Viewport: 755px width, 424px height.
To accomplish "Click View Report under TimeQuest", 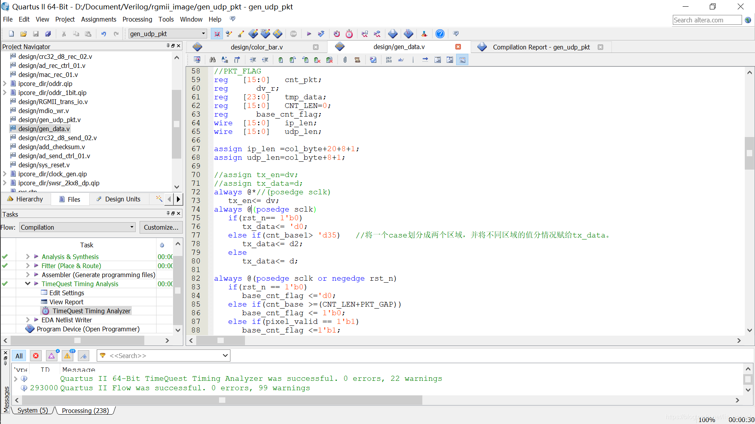I will tap(66, 302).
